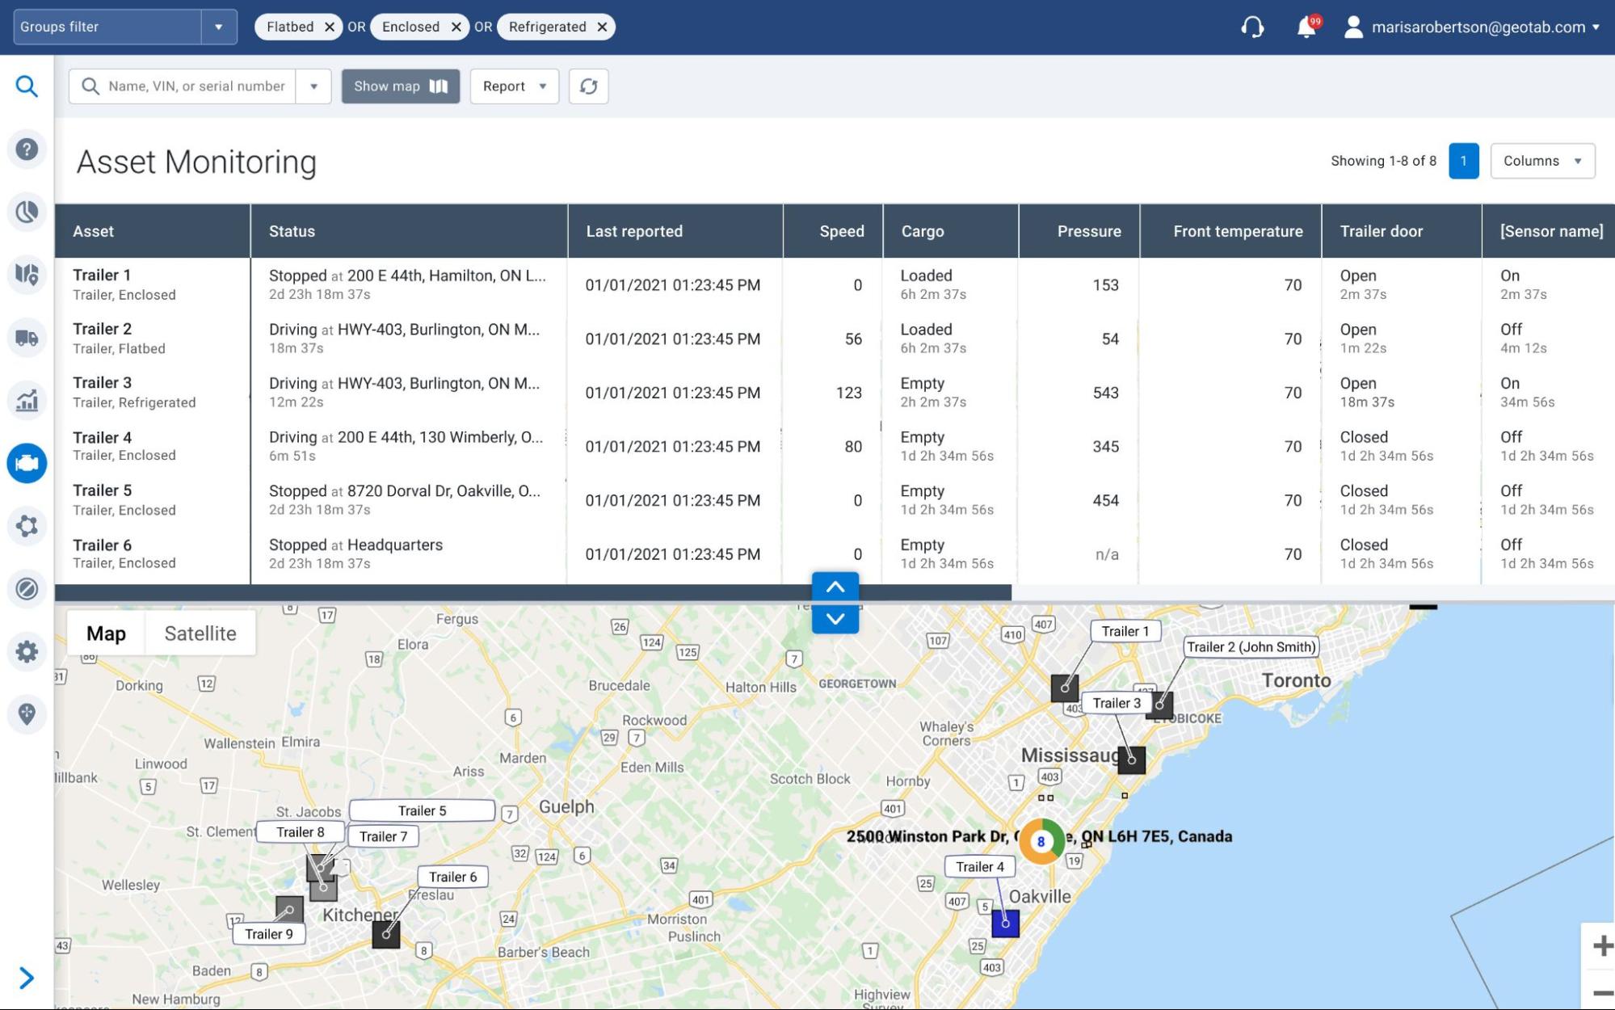Remove the Enclosed filter chip
1615x1010 pixels.
point(456,27)
